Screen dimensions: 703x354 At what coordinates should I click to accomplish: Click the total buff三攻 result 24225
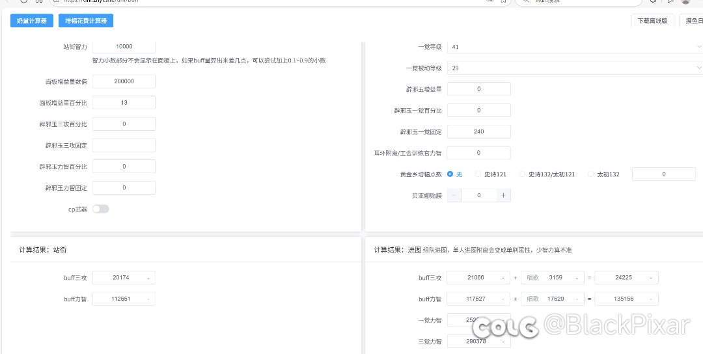click(626, 278)
